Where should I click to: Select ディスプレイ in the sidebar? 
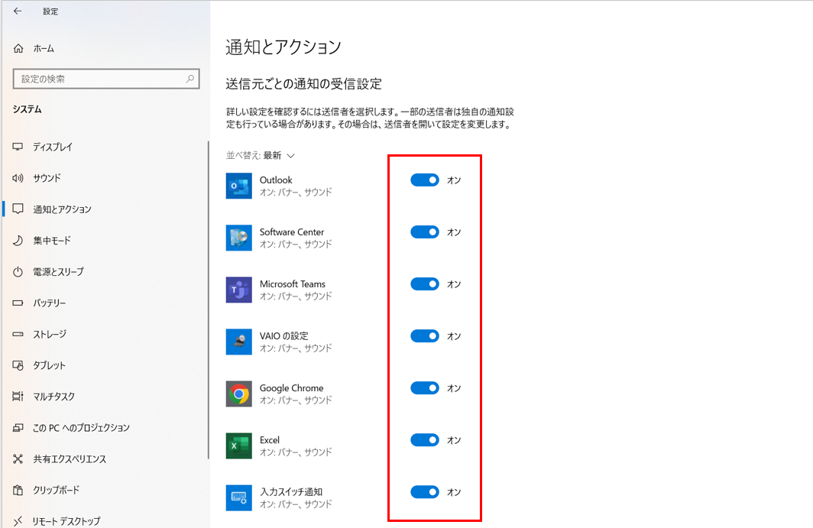click(53, 147)
